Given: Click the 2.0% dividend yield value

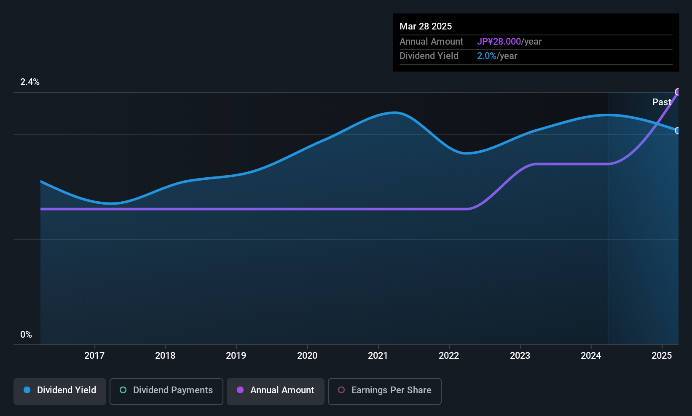Looking at the screenshot, I should click(487, 56).
